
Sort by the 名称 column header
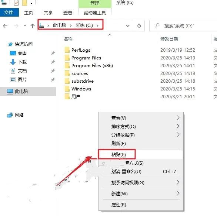click(x=68, y=39)
